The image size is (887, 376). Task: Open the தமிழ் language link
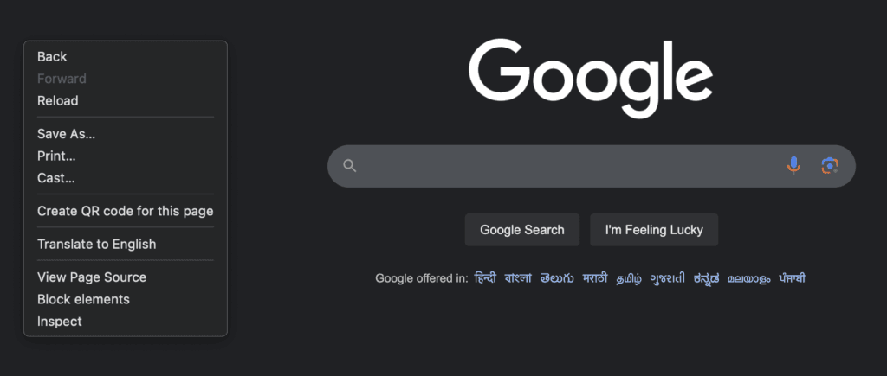pyautogui.click(x=629, y=278)
